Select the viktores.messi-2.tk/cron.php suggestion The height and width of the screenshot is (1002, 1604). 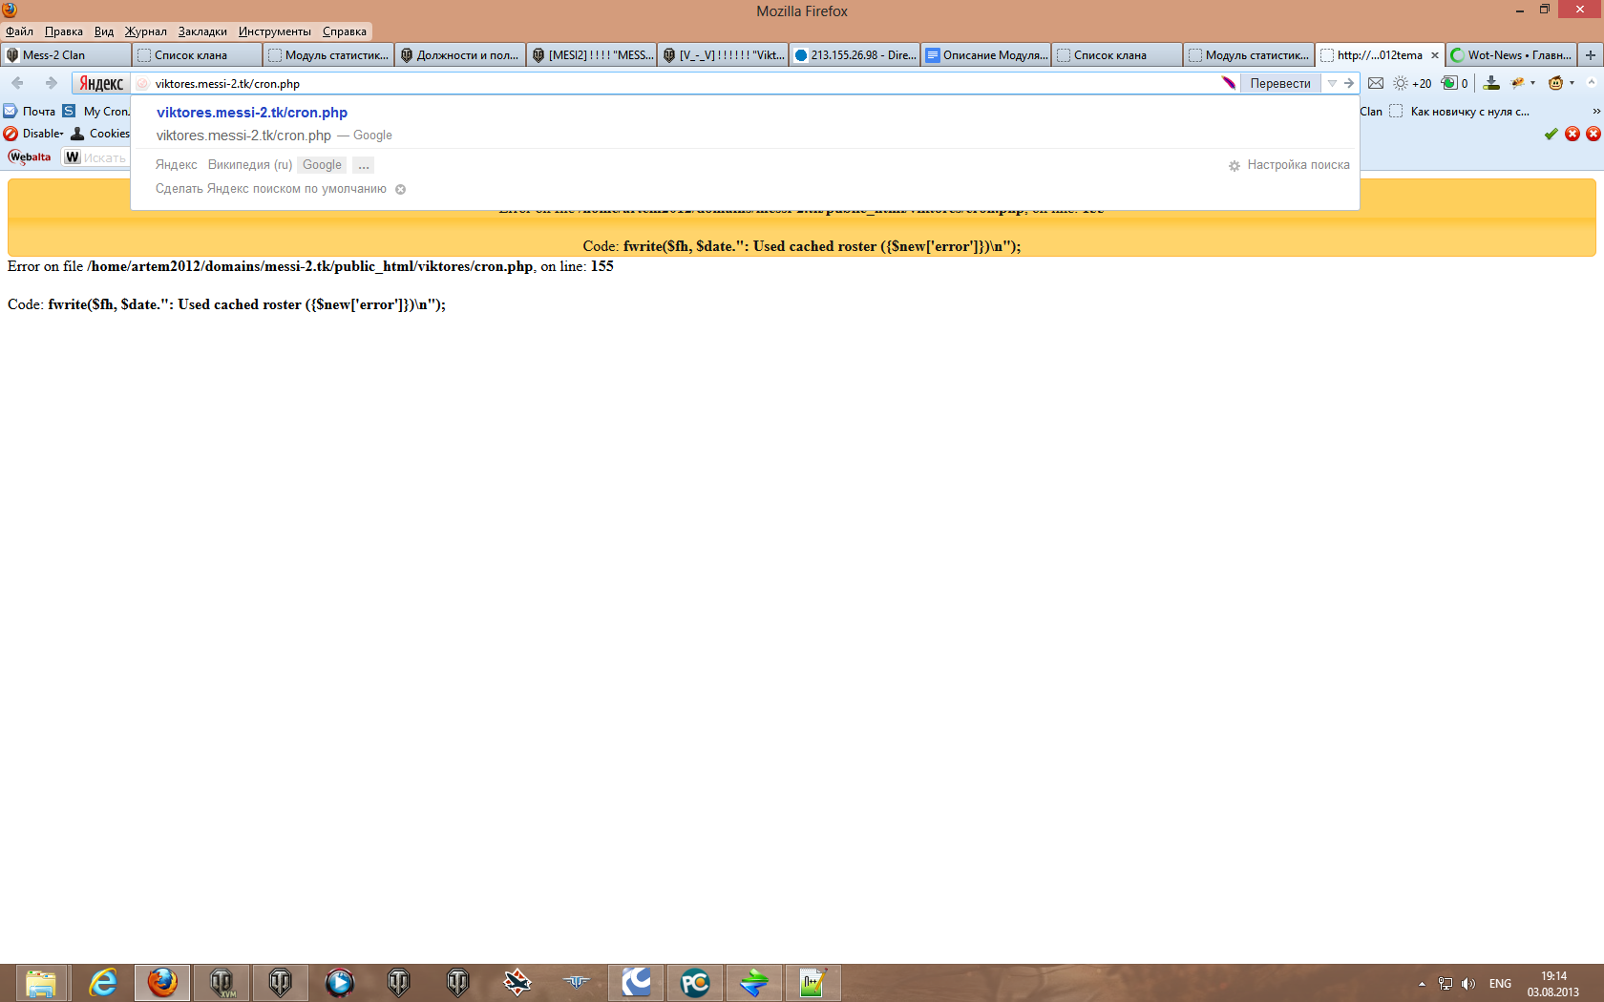[252, 113]
